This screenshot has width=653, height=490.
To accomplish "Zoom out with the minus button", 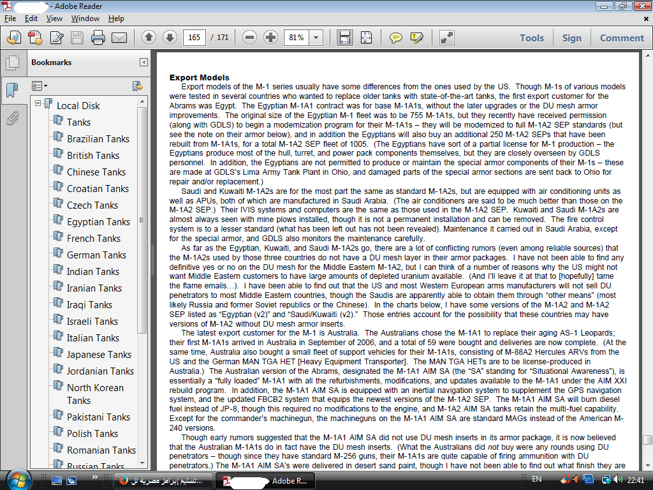I will [x=249, y=38].
